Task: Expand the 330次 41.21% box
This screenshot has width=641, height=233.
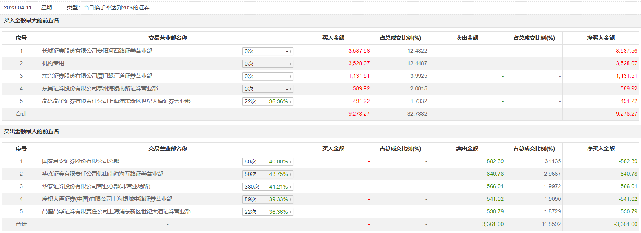Action: pyautogui.click(x=267, y=187)
